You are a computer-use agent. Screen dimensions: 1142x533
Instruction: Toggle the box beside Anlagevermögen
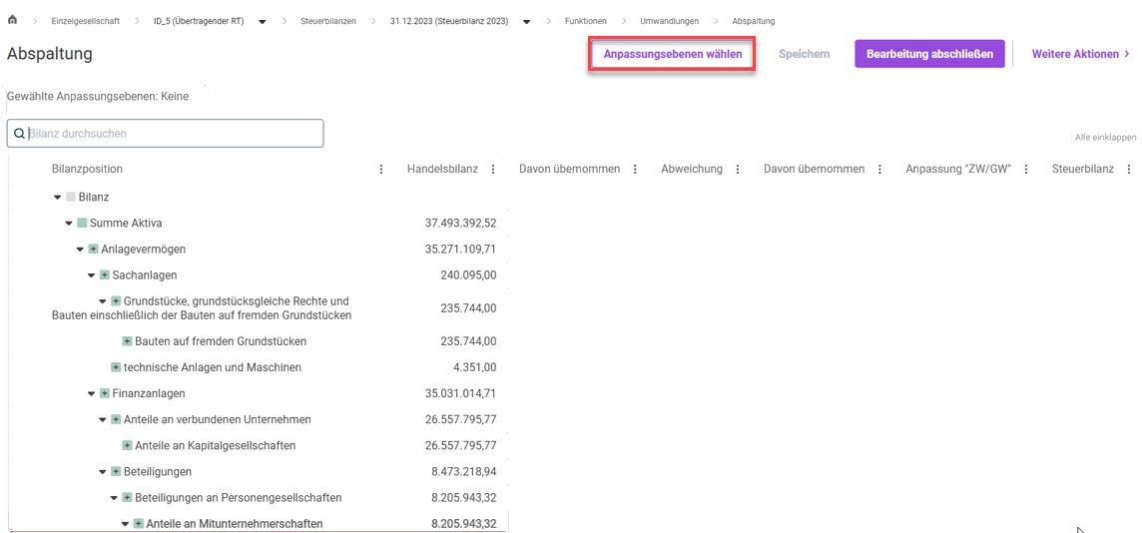coord(94,250)
